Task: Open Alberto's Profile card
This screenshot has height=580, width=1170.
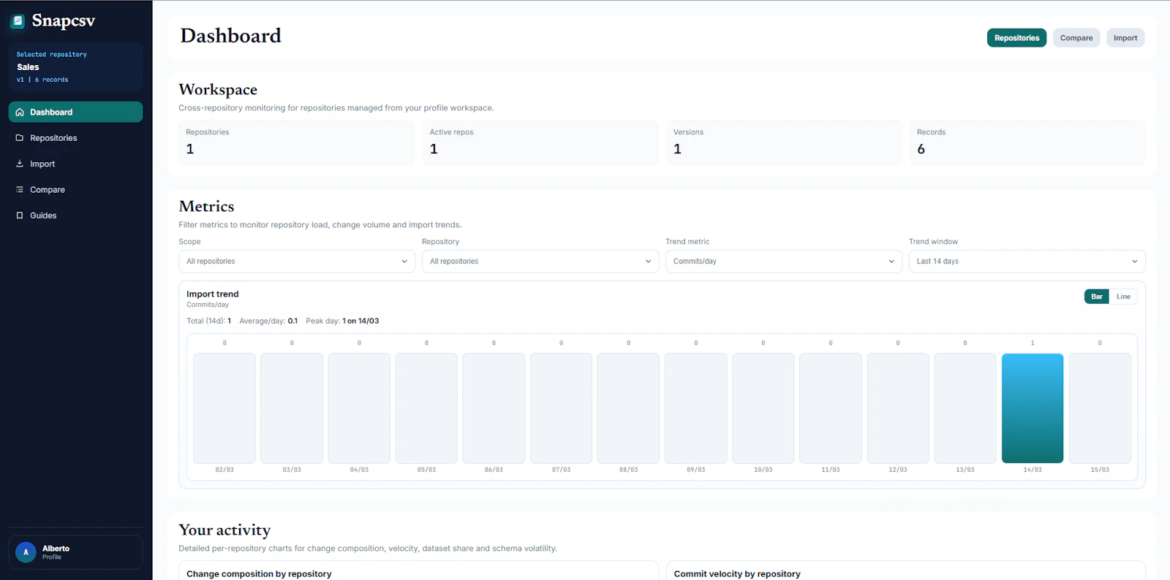Action: coord(75,552)
